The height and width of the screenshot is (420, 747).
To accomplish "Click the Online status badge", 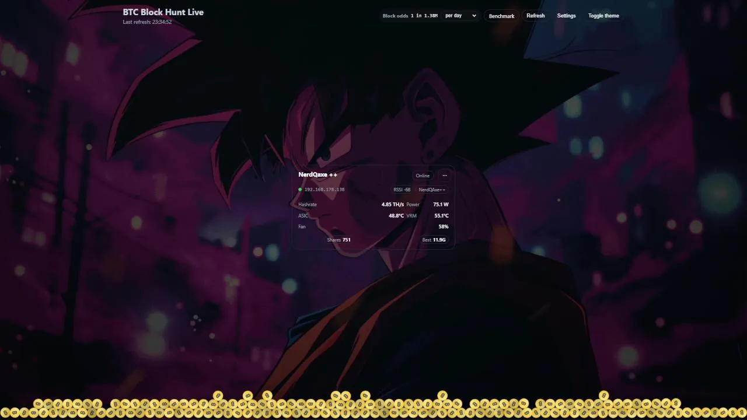I will tap(423, 176).
